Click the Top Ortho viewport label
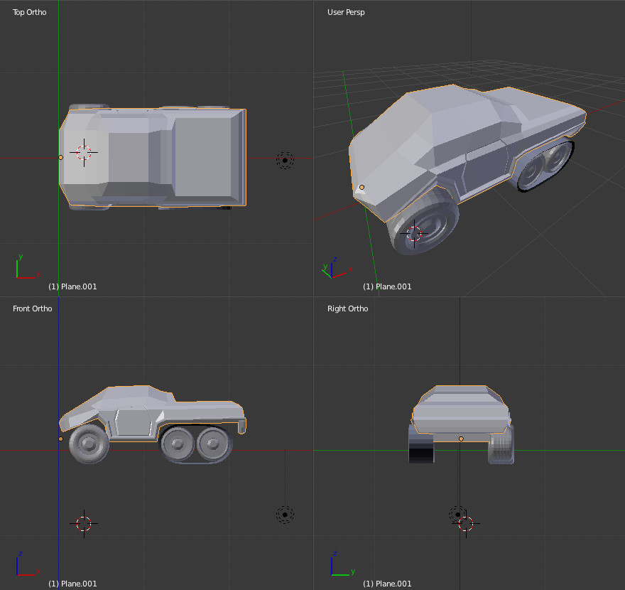 [x=28, y=12]
